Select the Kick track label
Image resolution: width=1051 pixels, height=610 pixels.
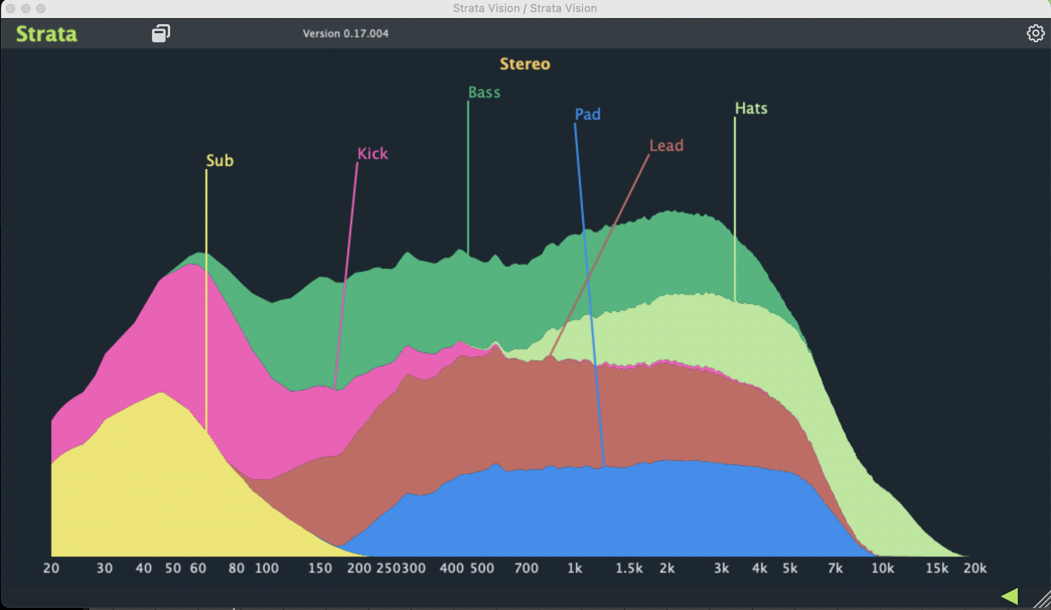tap(372, 154)
